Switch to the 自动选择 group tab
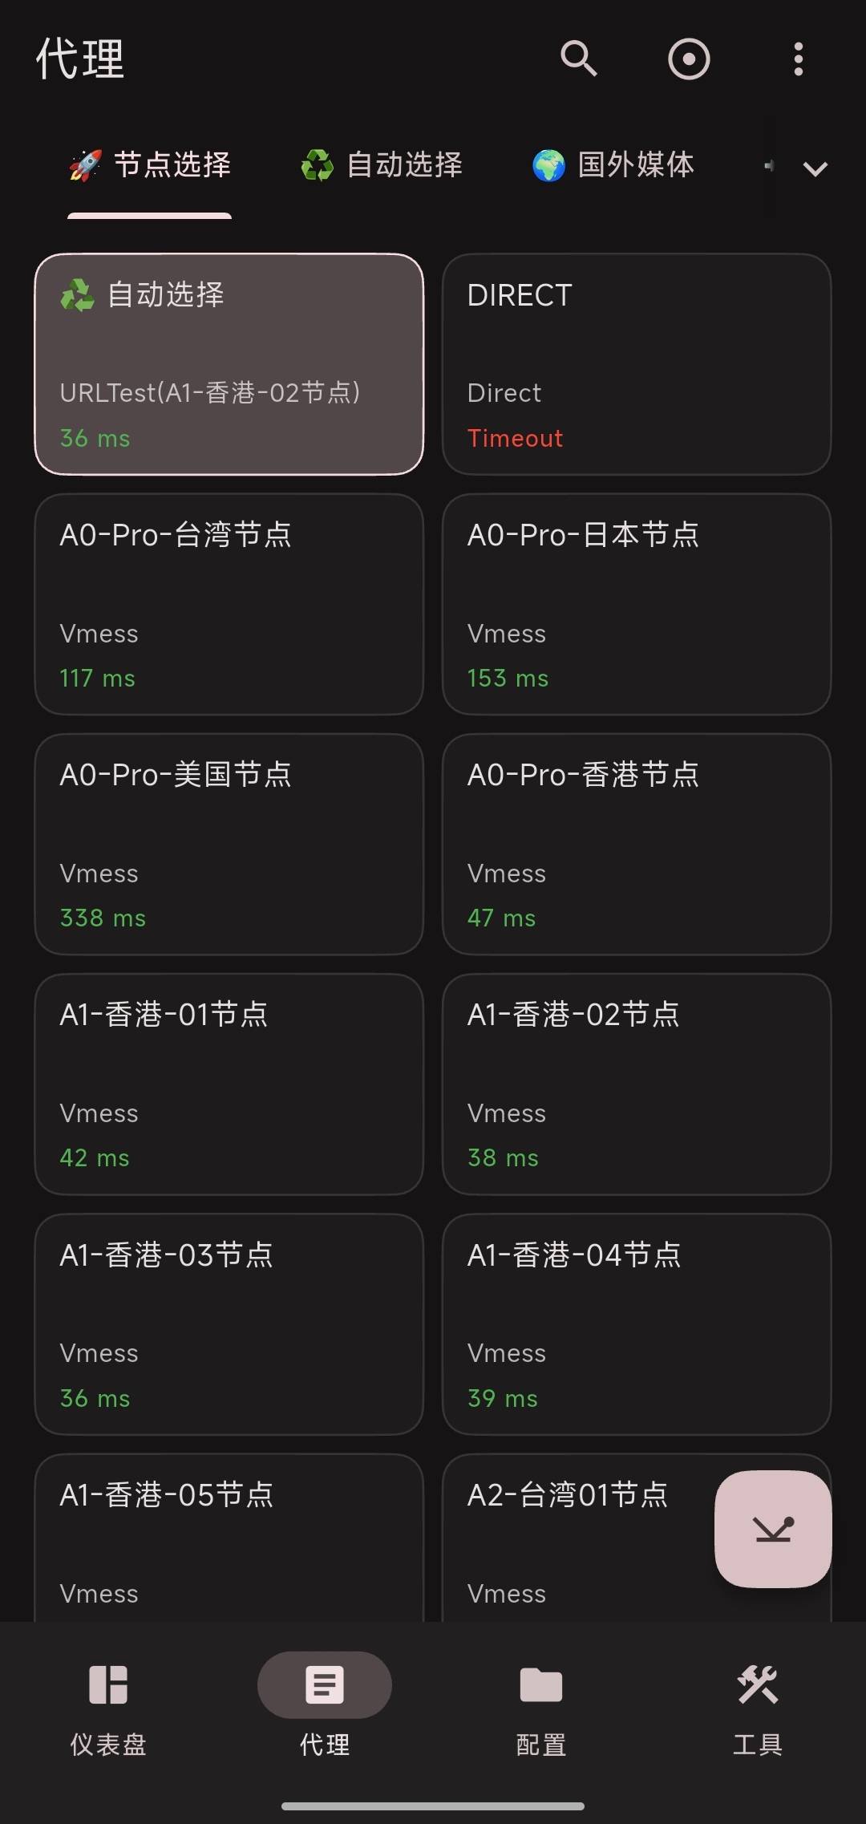Viewport: 866px width, 1824px height. pos(382,165)
